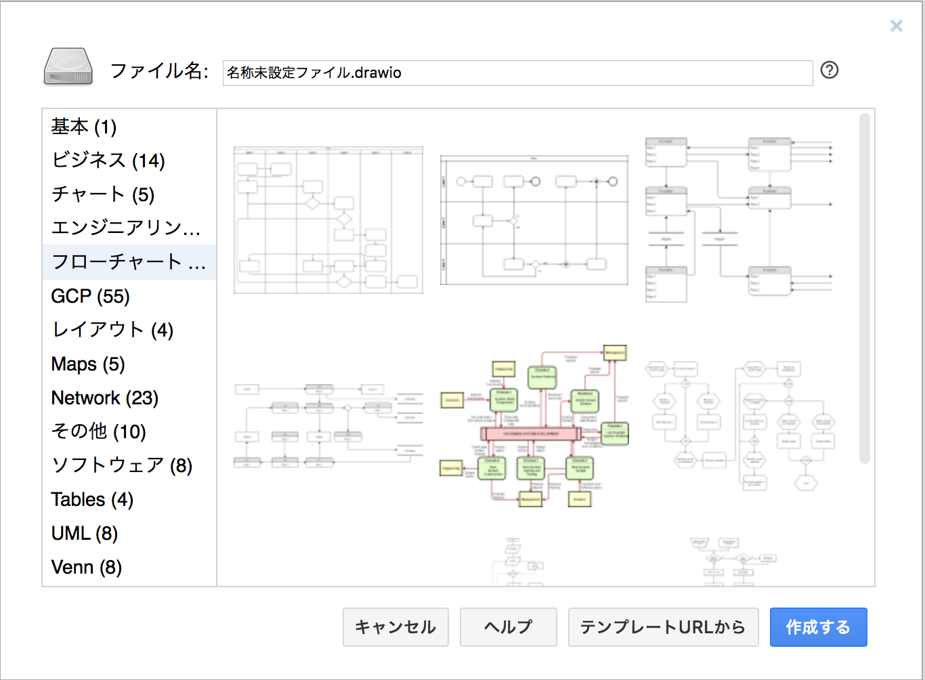Open the チャート (5) category
Viewport: 925px width, 680px height.
point(103,194)
